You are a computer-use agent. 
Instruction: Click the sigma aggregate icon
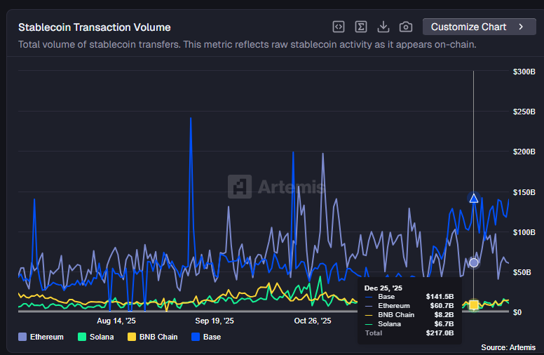(361, 27)
